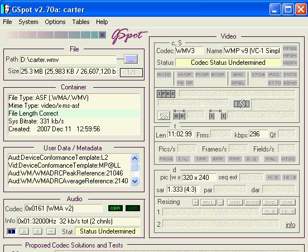The height and width of the screenshot is (252, 308).
Task: Click the FCC colorimetry indicator
Action: 274,75
